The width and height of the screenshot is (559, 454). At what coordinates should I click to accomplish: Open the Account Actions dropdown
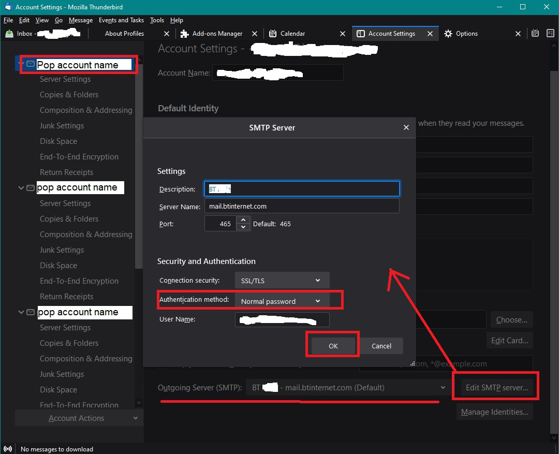click(79, 418)
